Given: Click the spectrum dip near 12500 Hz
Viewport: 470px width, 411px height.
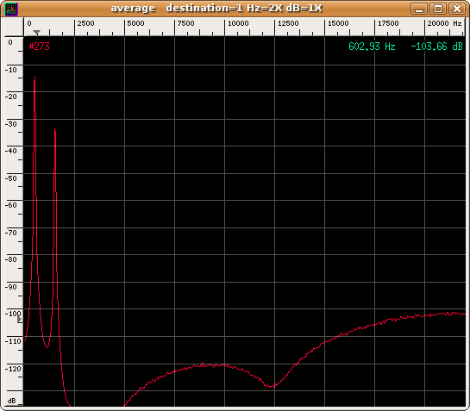Looking at the screenshot, I should click(272, 386).
